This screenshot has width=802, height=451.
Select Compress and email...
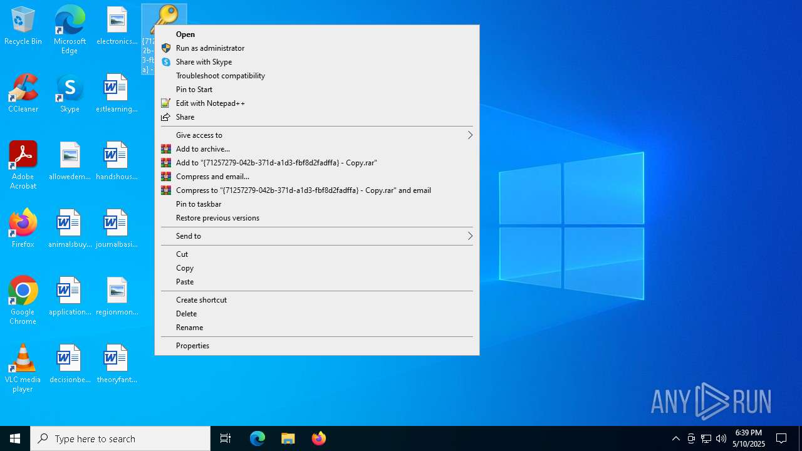pos(317,177)
